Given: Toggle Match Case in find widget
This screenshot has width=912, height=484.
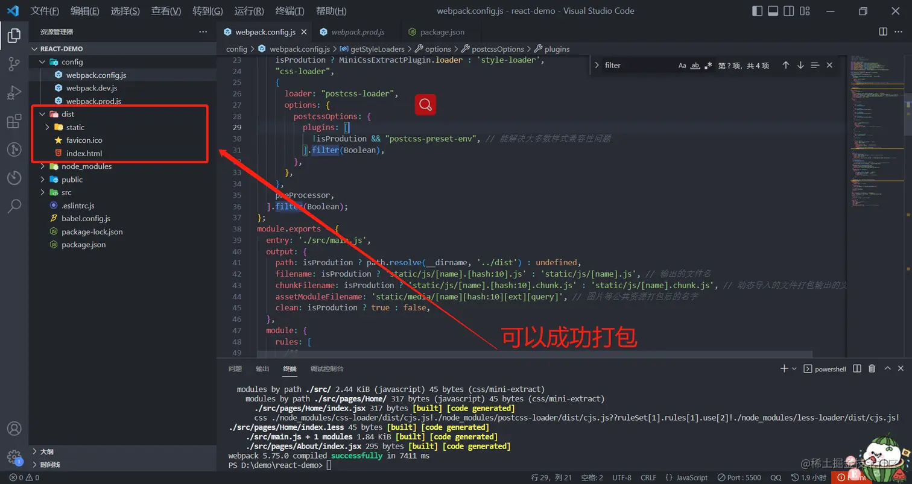Looking at the screenshot, I should [682, 65].
